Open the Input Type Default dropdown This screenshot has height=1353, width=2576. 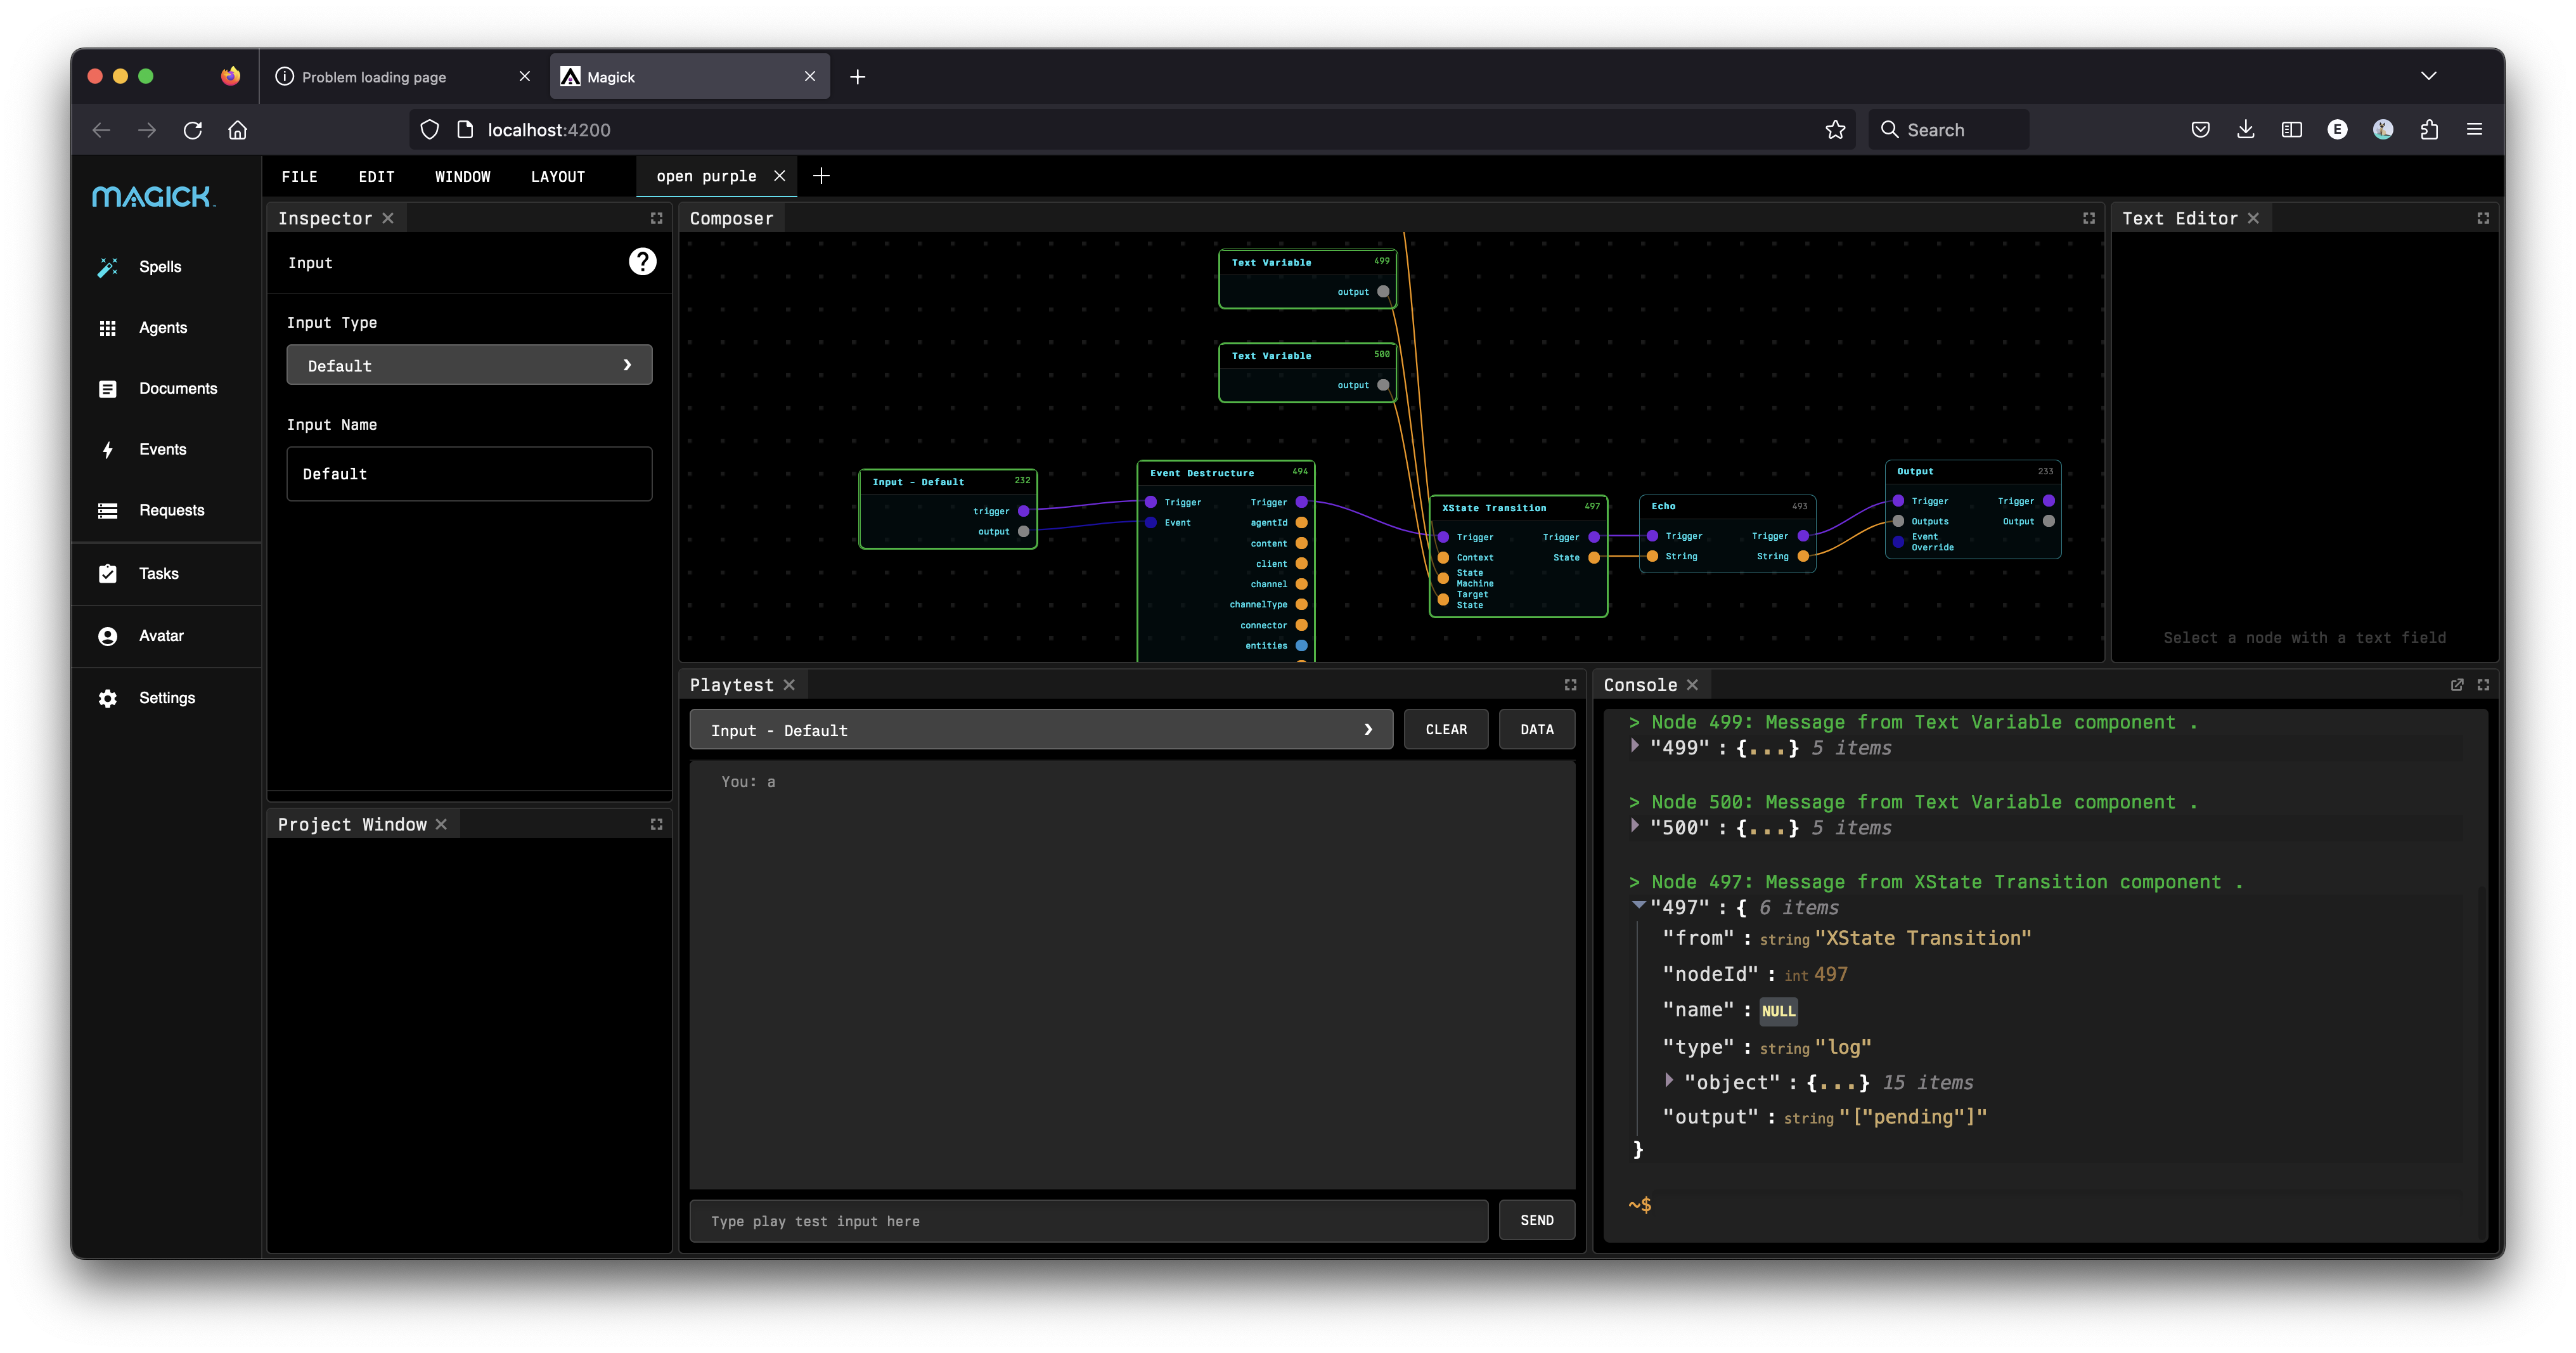coord(469,366)
